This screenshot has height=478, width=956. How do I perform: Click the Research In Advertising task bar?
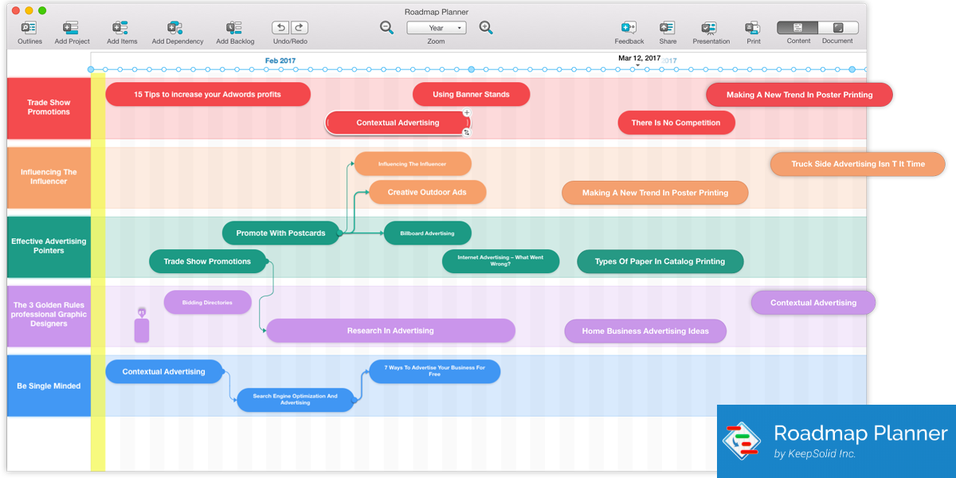click(x=390, y=331)
